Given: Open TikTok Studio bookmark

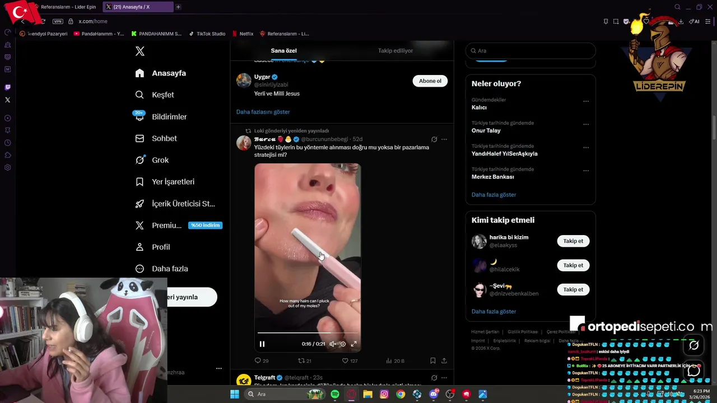Looking at the screenshot, I should (x=207, y=34).
